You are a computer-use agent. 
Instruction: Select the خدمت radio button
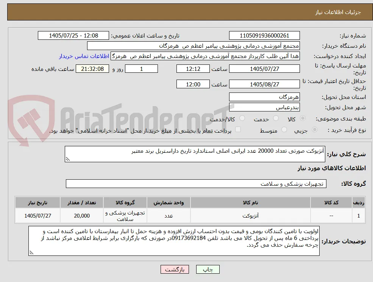point(276,118)
